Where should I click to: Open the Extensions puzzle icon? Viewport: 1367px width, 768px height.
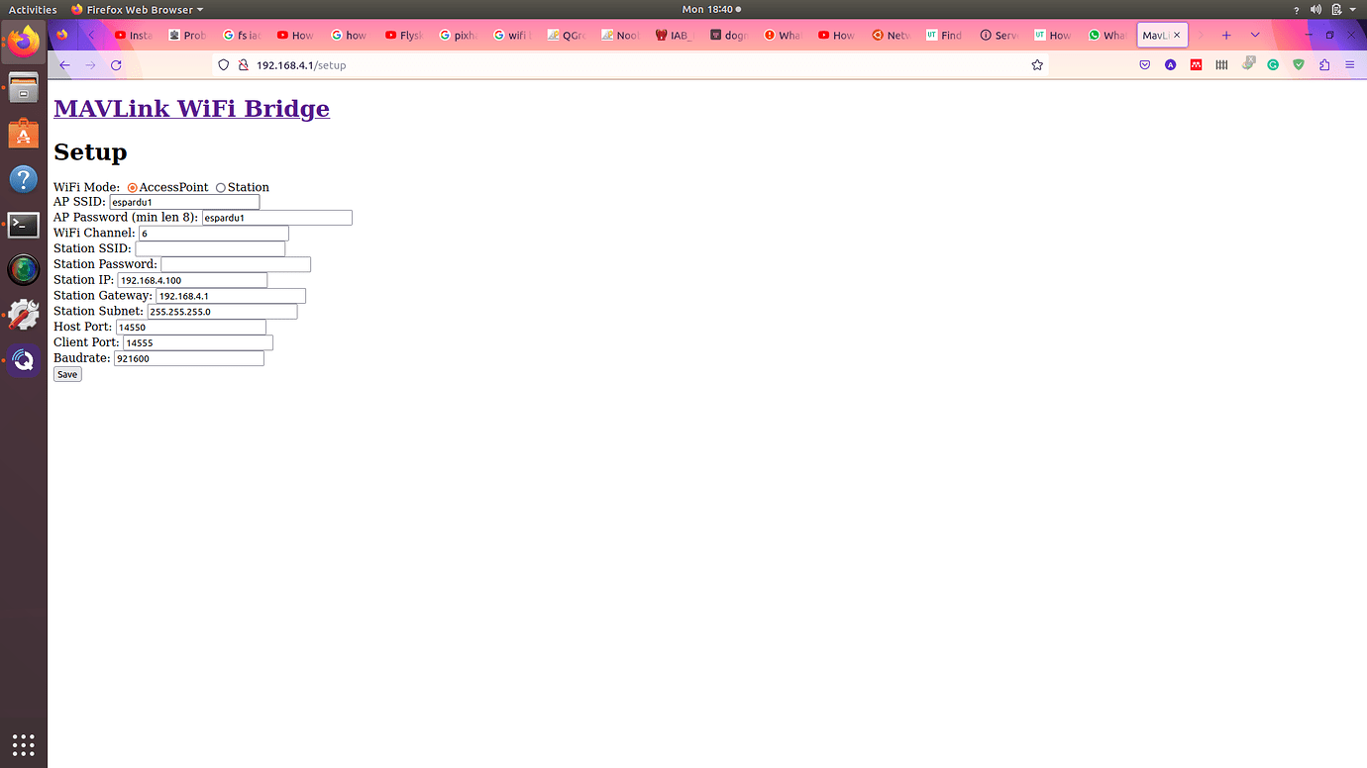coord(1324,65)
